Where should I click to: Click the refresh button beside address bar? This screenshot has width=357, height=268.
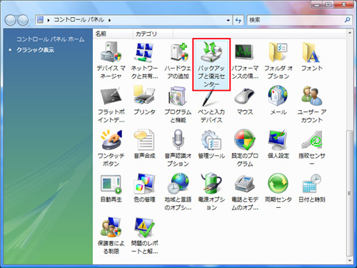tap(238, 20)
